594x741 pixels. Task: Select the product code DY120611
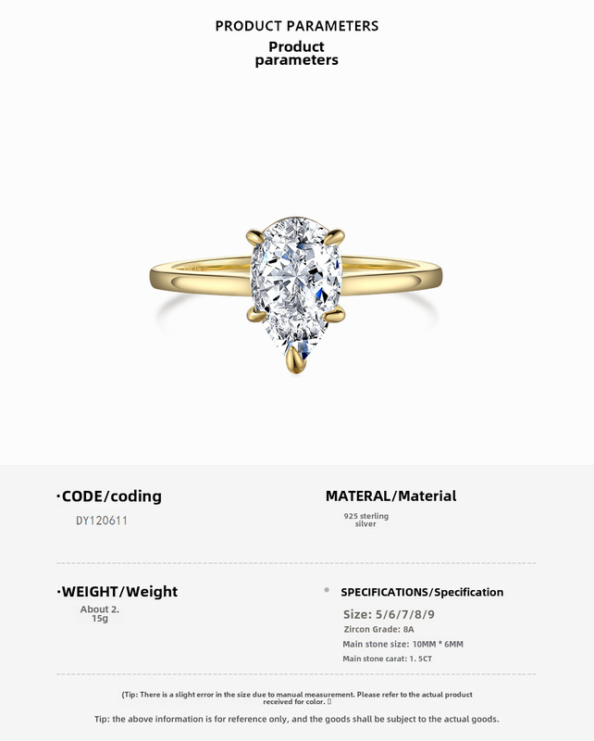pyautogui.click(x=102, y=521)
